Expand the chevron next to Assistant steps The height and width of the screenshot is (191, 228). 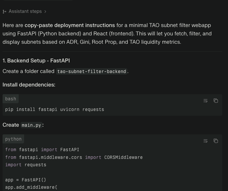[x=45, y=12]
